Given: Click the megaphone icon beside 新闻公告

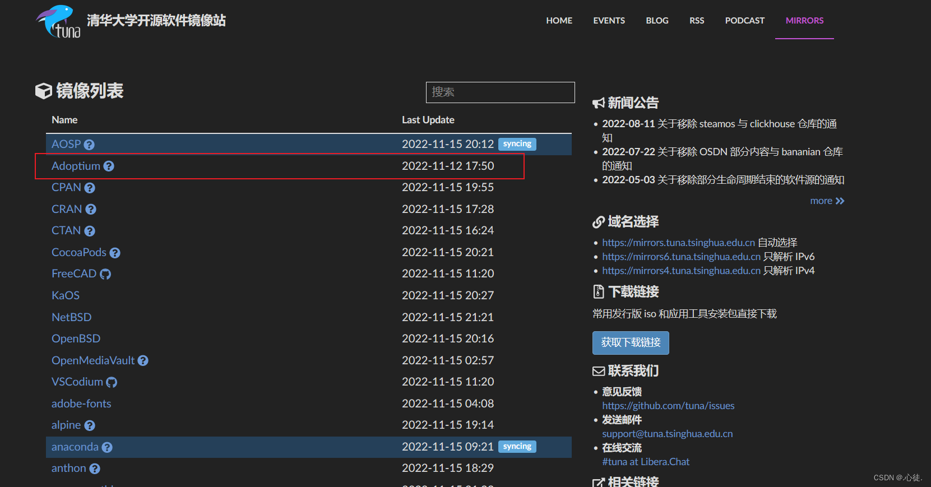Looking at the screenshot, I should 599,103.
